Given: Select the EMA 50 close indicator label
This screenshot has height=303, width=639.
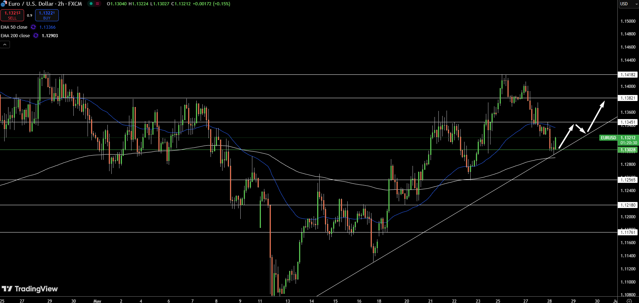Looking at the screenshot, I should (14, 27).
